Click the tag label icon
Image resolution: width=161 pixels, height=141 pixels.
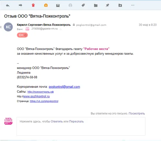83,5
